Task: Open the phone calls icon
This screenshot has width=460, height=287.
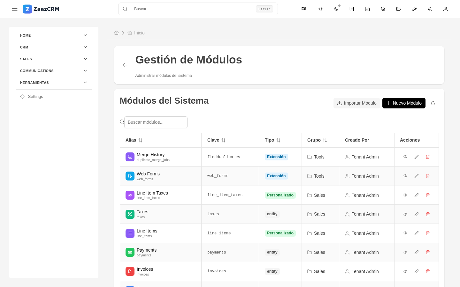Action: 336,9
